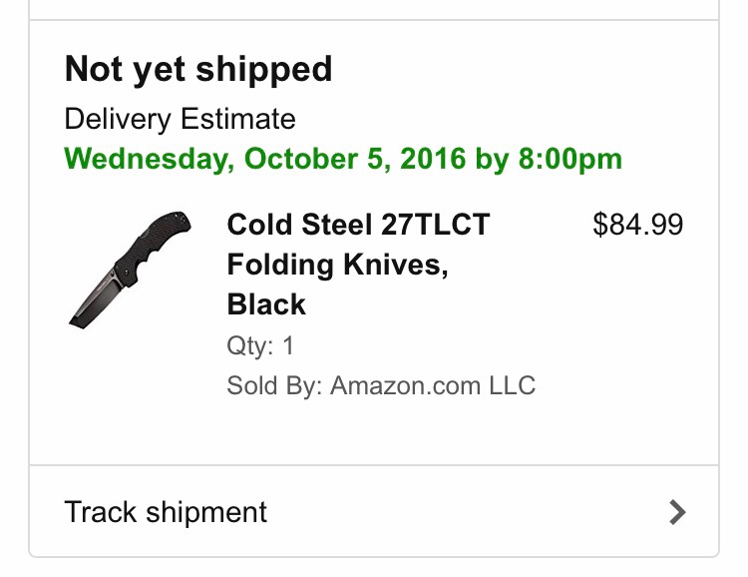Tap the knife blade in product image
This screenshot has width=748, height=577.
96,301
